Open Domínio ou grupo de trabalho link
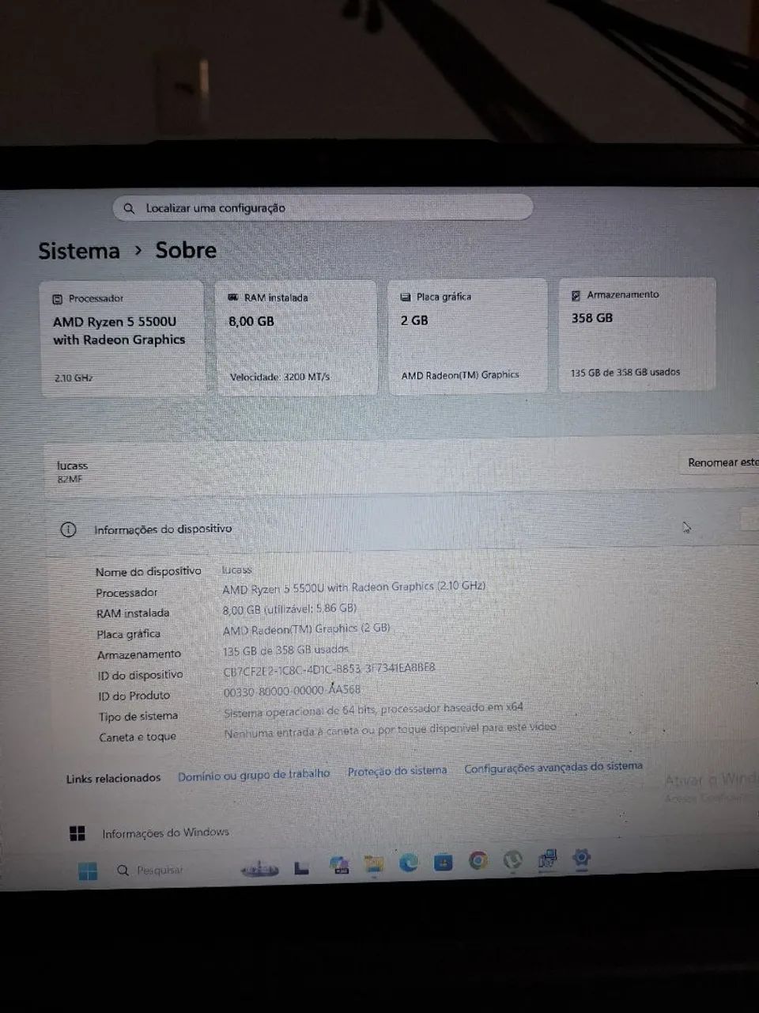This screenshot has width=759, height=1013. pos(254,775)
